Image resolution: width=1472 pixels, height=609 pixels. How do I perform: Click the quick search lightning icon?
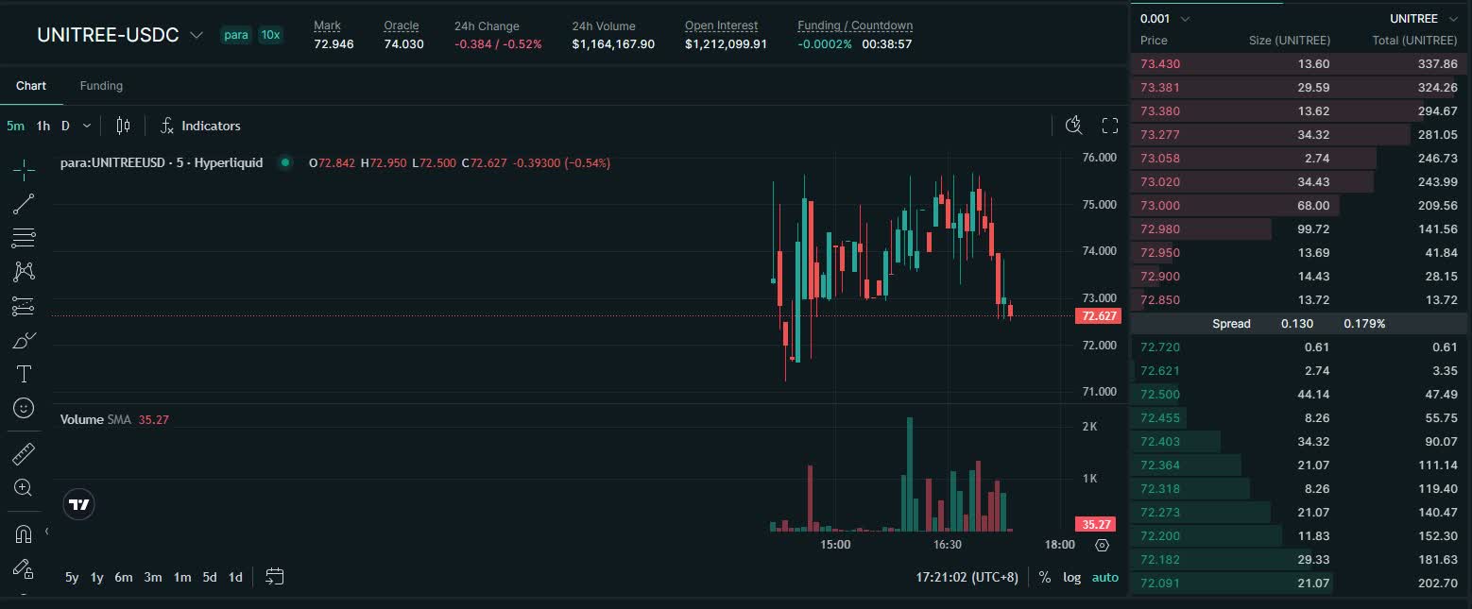click(1073, 126)
